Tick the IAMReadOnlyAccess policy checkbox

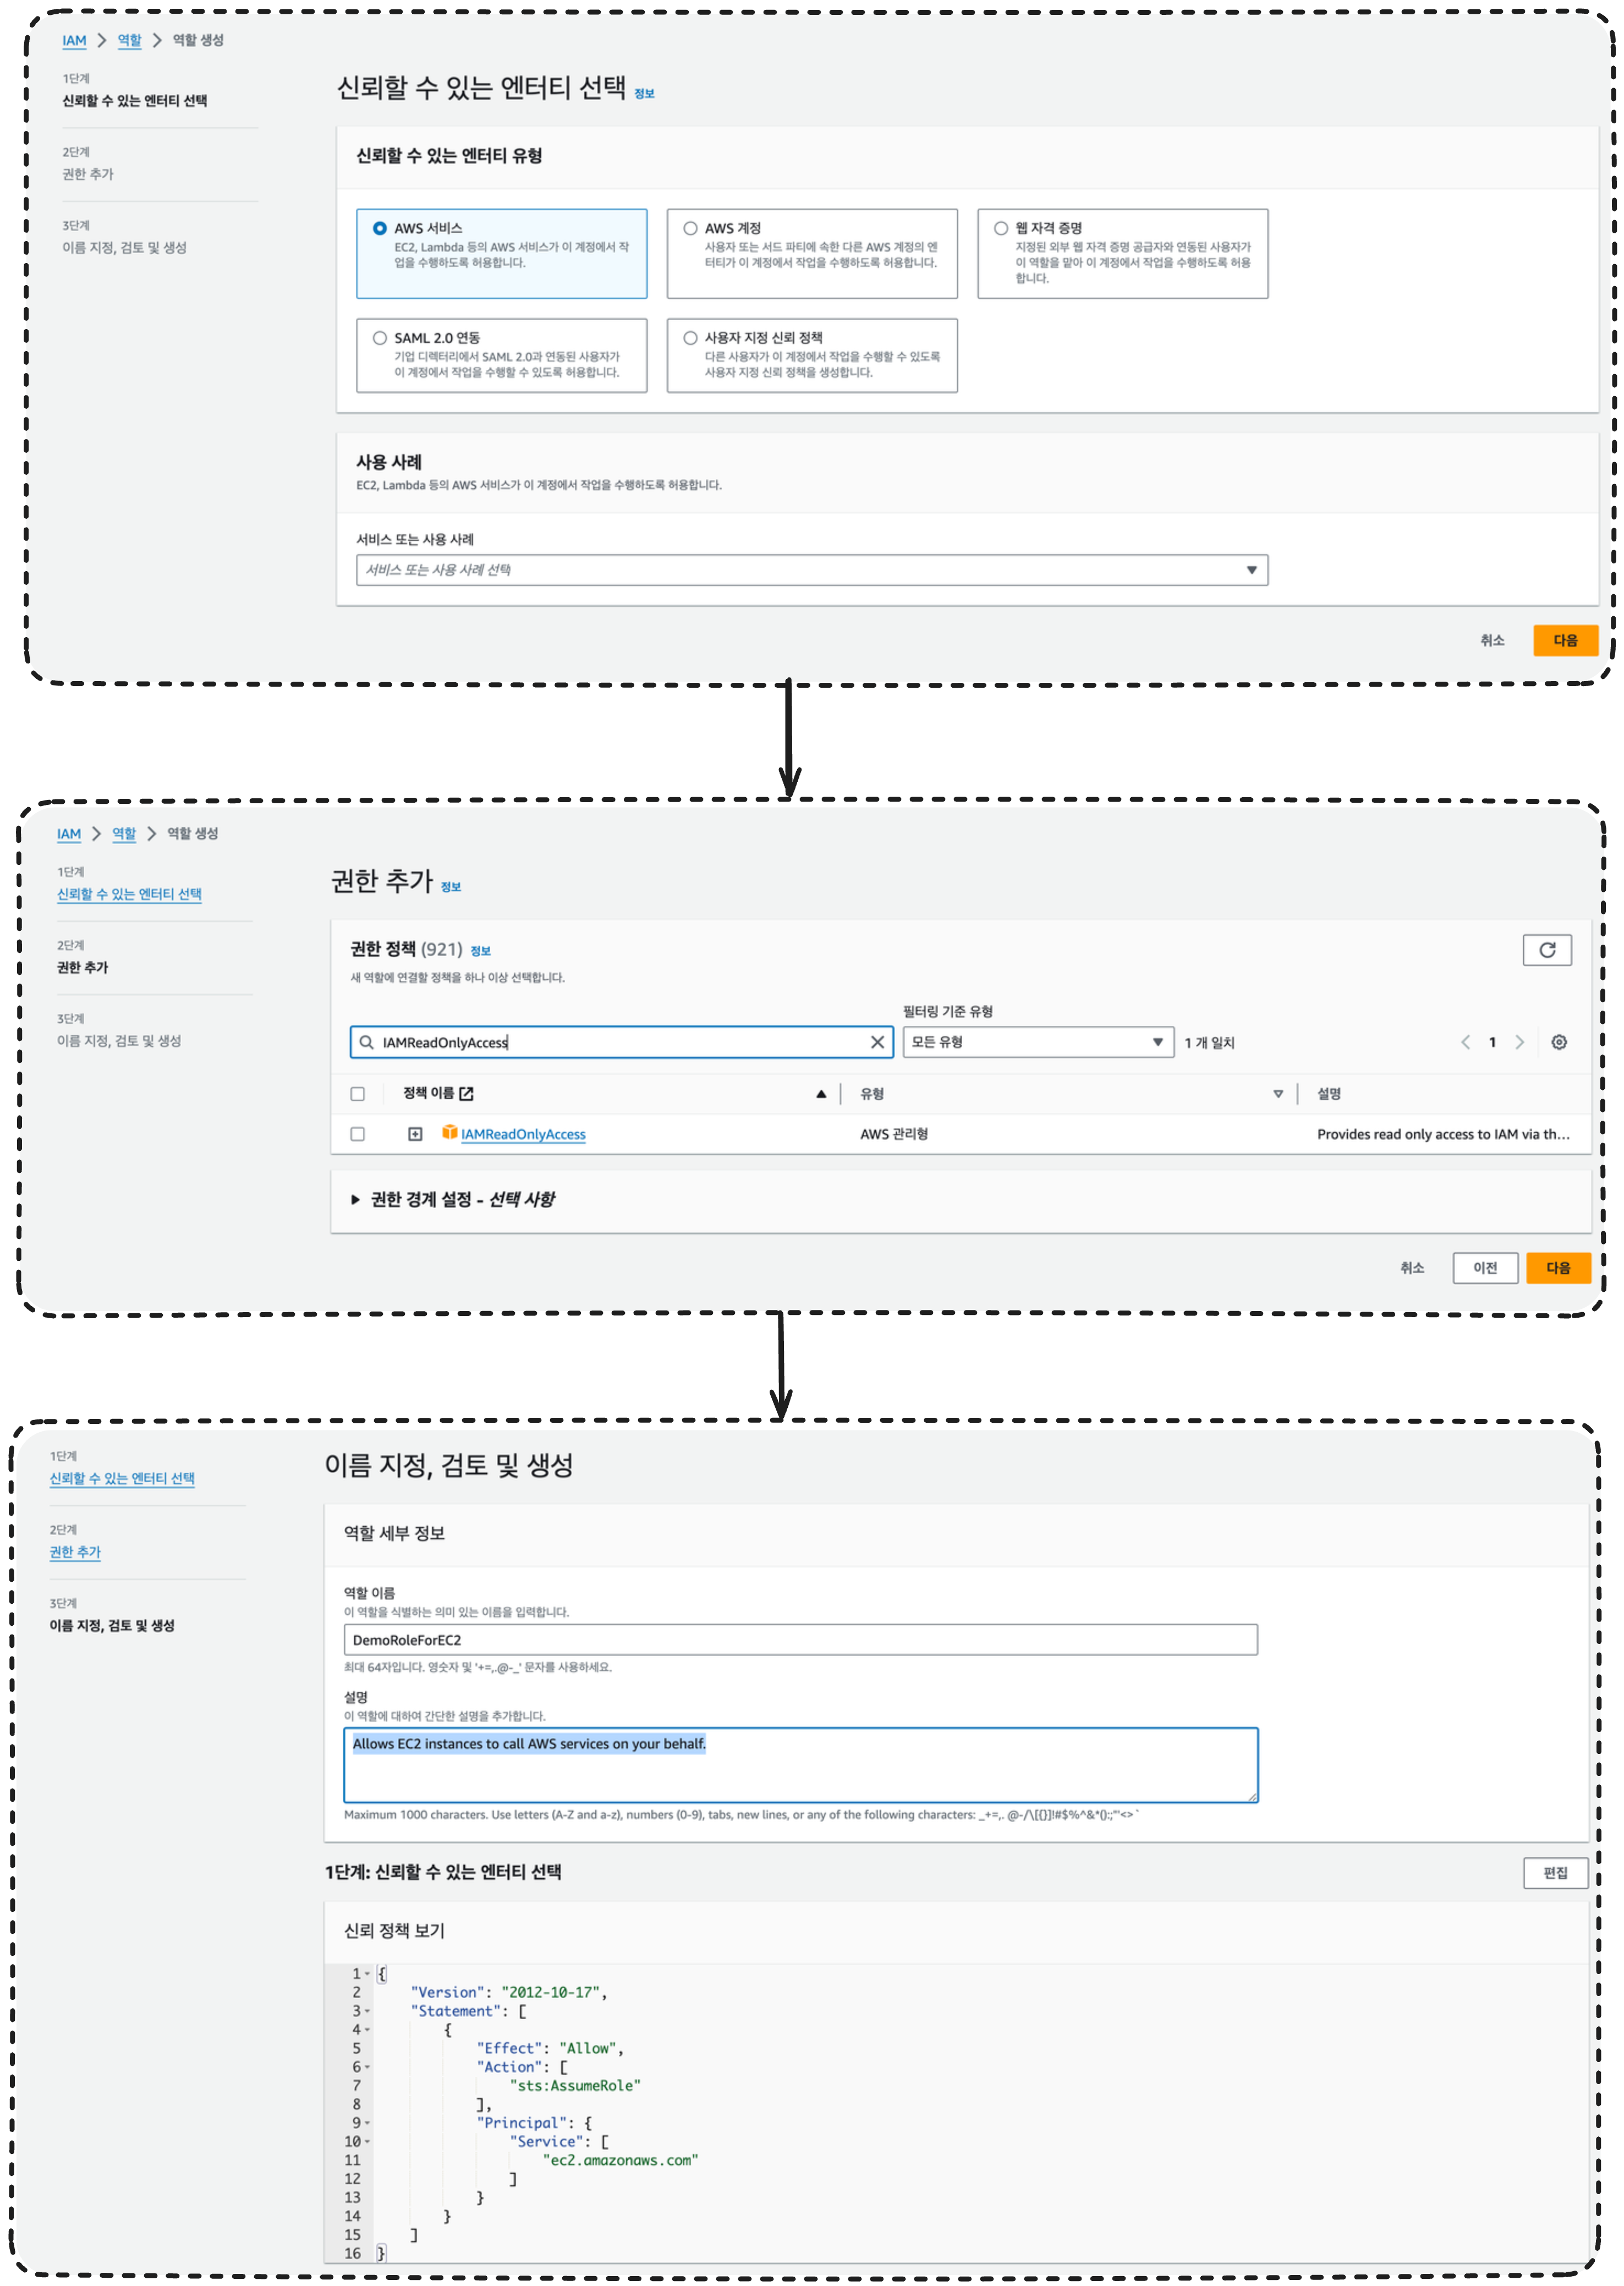(x=358, y=1133)
